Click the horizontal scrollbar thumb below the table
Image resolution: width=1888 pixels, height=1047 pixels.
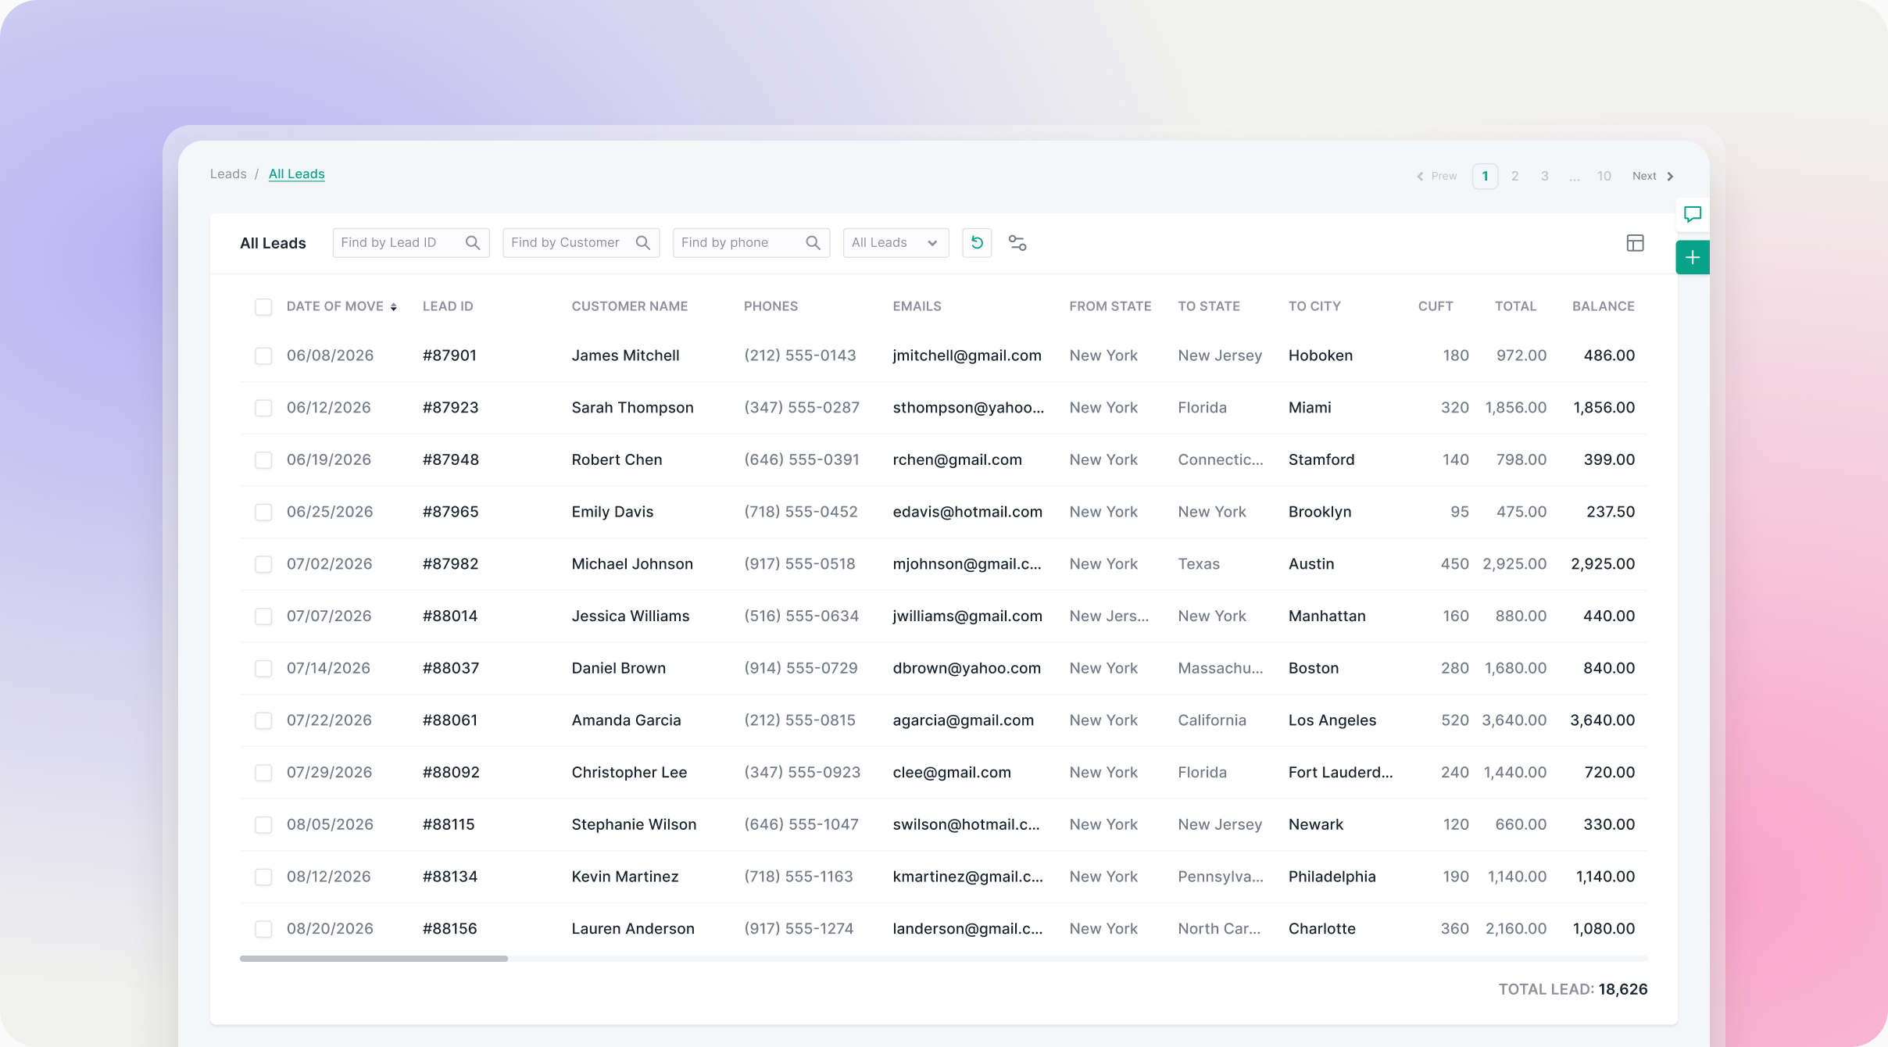tap(374, 959)
